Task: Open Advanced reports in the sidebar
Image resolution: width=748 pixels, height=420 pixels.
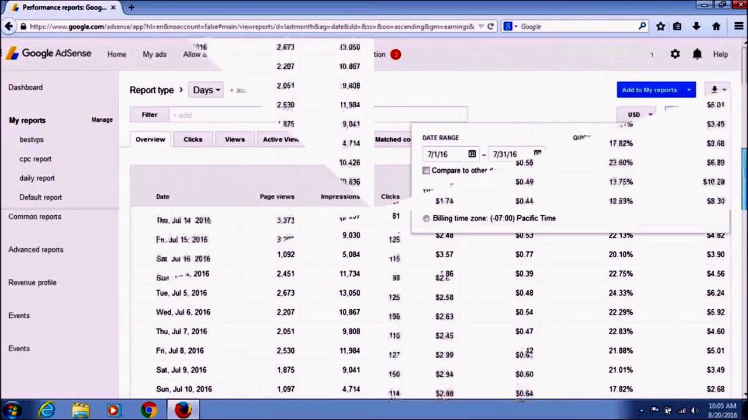Action: (36, 250)
